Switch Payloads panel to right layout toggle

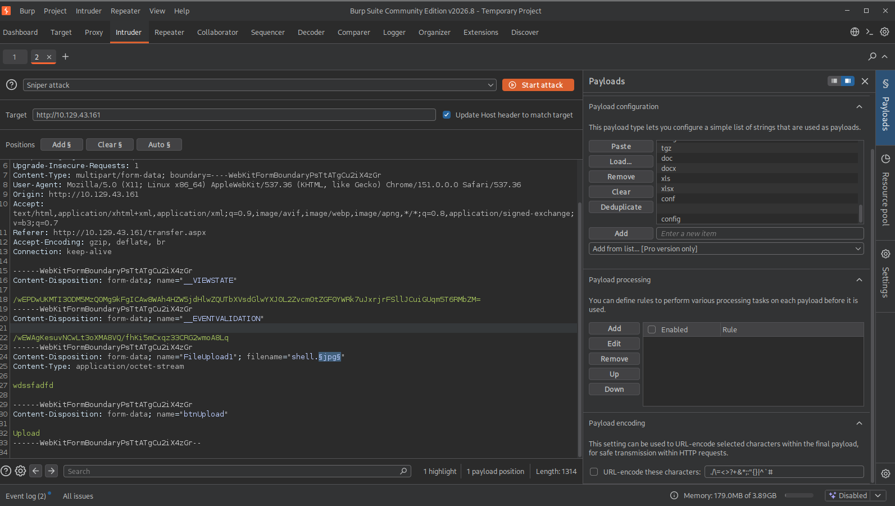(848, 81)
